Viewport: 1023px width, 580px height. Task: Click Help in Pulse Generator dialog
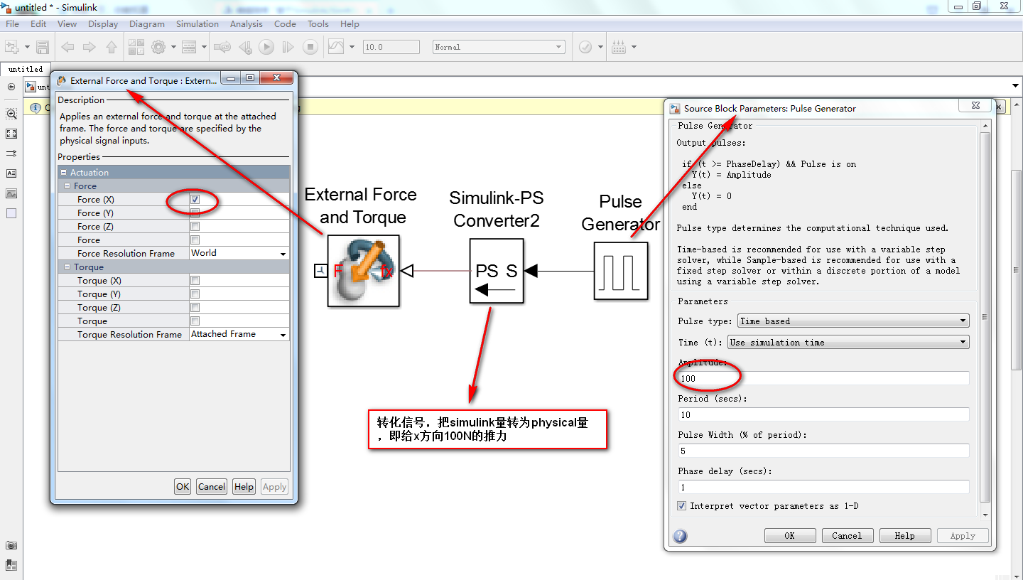click(x=904, y=536)
